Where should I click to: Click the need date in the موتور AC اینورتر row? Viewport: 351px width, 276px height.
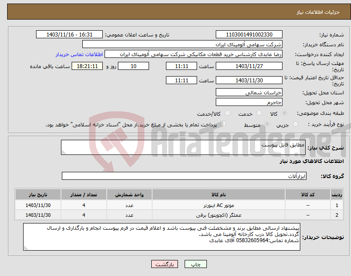[38, 205]
